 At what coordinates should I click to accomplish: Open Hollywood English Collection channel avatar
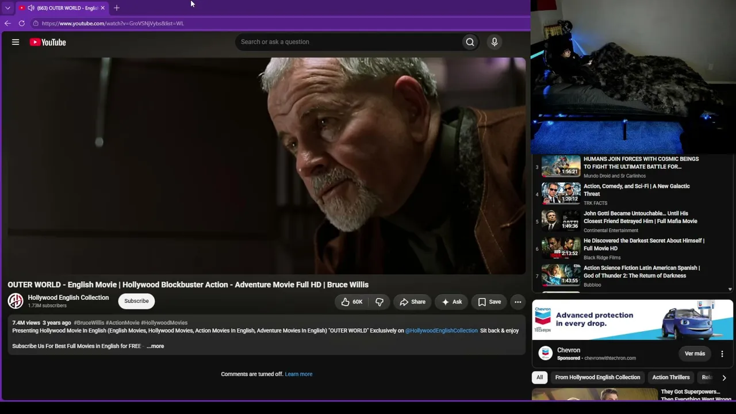pyautogui.click(x=16, y=301)
